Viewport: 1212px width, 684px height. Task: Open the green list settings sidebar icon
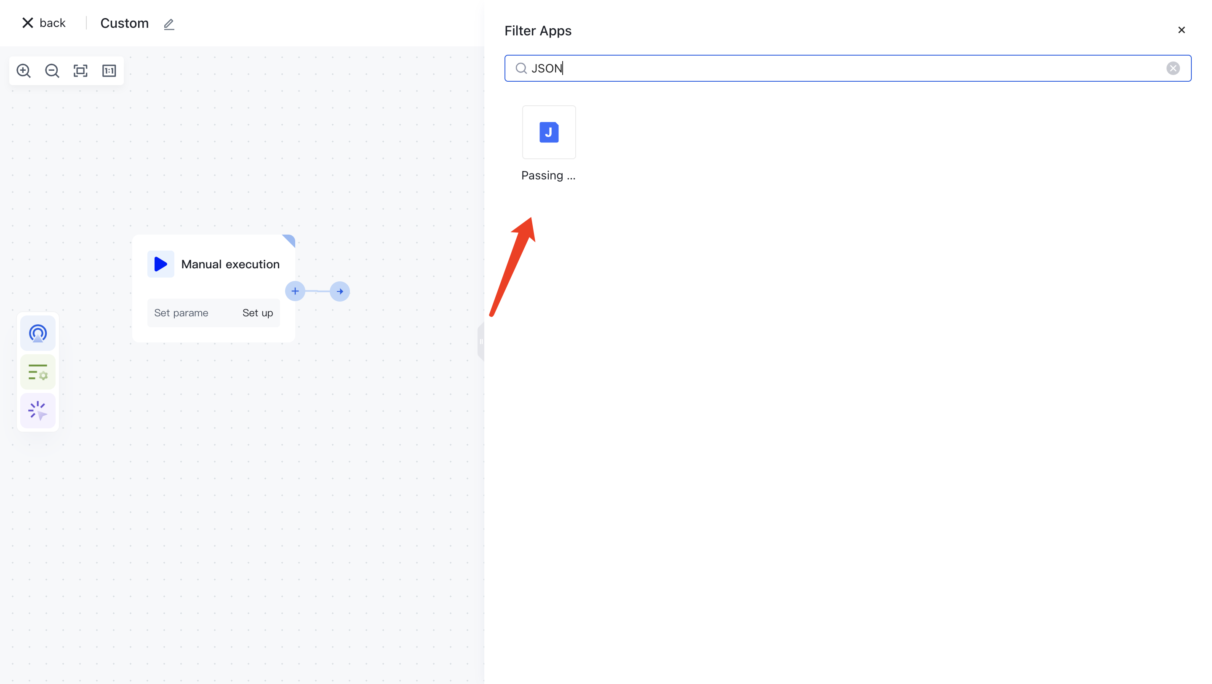[x=37, y=371]
